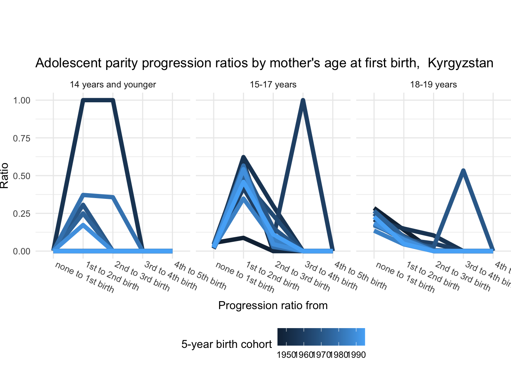The width and height of the screenshot is (511, 365).
Task: Click the line peak in the 18-19 years panel
Action: [463, 171]
